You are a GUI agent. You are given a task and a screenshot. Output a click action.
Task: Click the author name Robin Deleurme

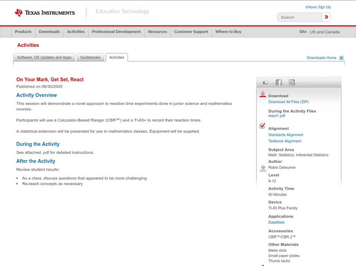(x=282, y=168)
